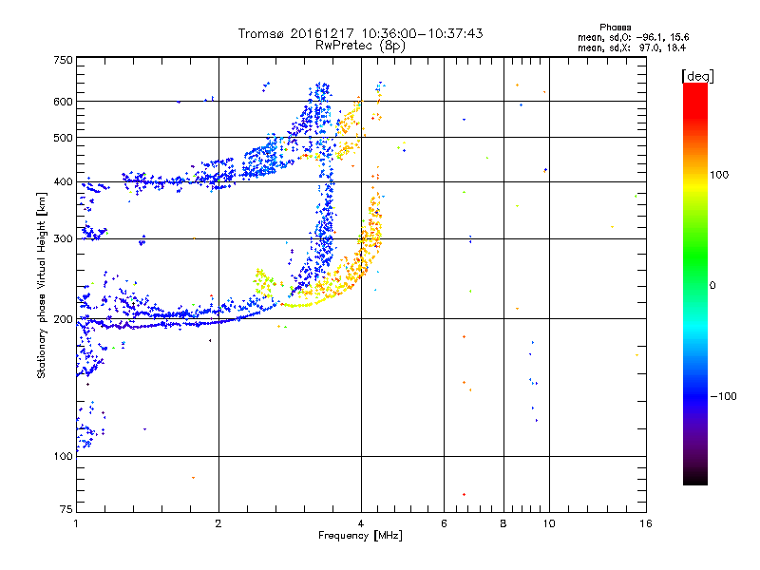
Task: Click the y-axis tick label '75'
Action: (x=66, y=509)
